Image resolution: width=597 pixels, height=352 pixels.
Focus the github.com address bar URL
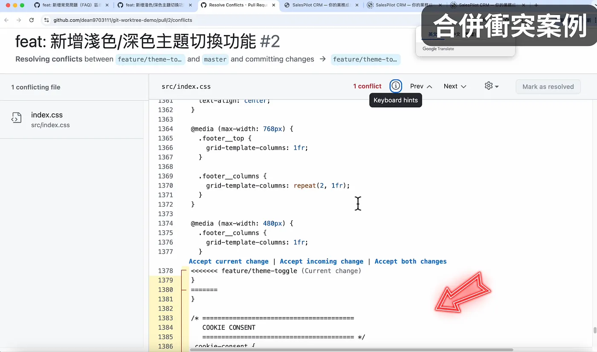(x=123, y=20)
